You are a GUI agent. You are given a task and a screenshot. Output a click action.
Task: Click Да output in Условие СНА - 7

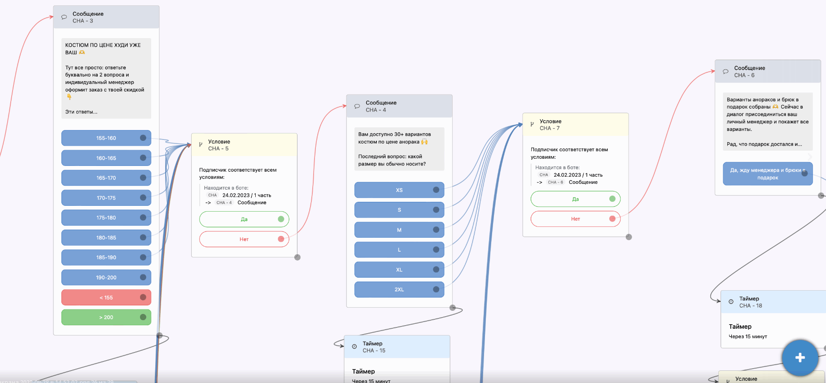576,199
